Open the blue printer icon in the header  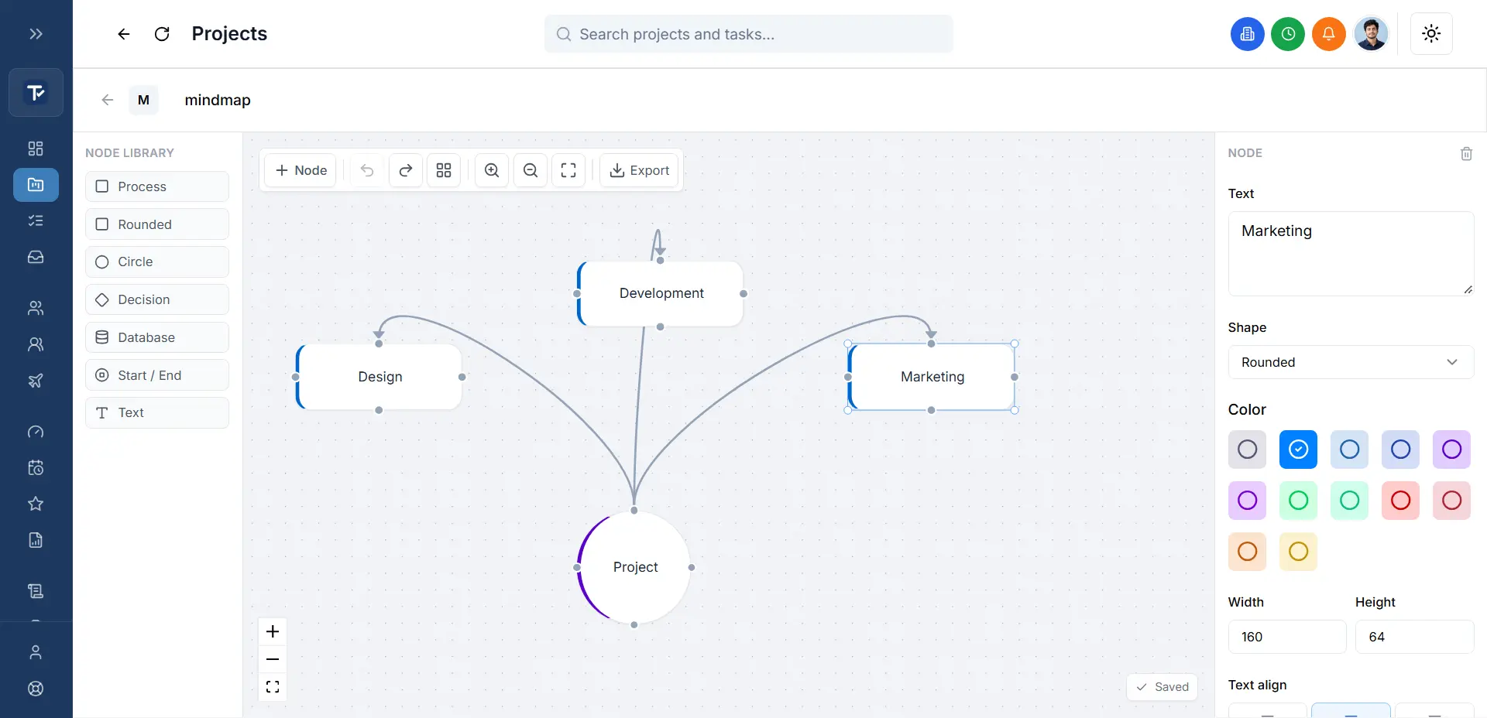1247,34
